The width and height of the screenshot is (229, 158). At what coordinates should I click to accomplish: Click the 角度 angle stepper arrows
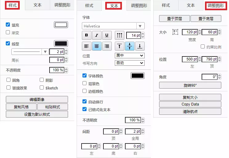219,77
